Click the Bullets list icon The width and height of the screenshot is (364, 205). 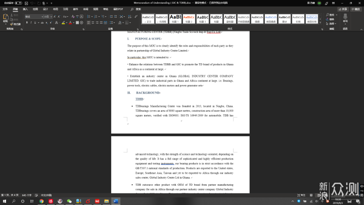coord(88,17)
